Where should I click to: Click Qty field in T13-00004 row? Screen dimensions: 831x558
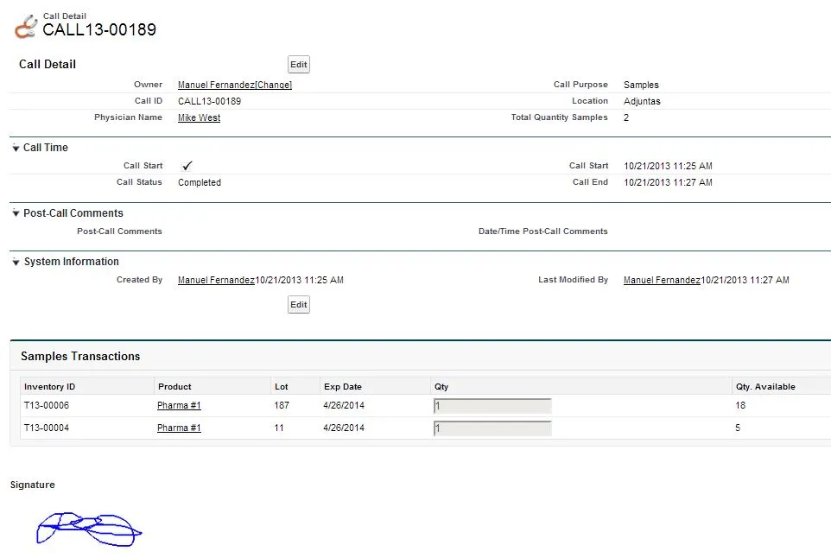(492, 428)
